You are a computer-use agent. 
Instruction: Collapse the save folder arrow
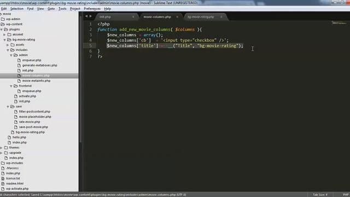click(8, 107)
